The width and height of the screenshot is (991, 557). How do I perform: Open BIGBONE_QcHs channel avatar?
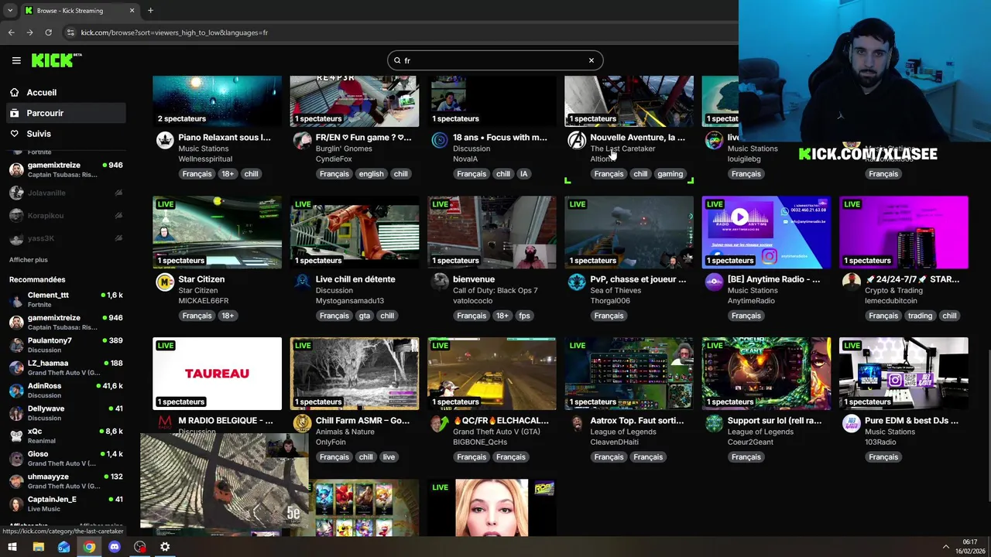tap(439, 423)
